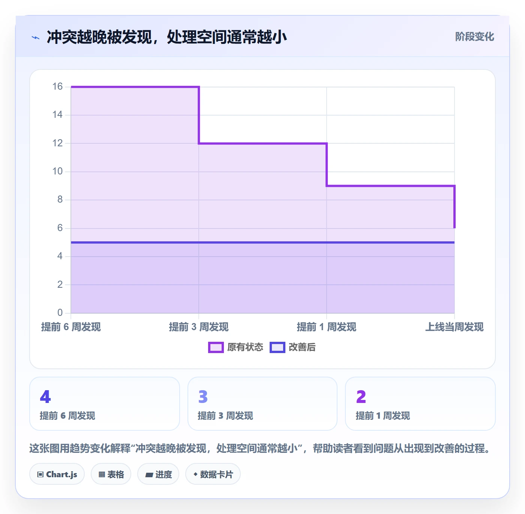The height and width of the screenshot is (514, 525).
Task: Click the lightning bolt icon beside the title
Action: tap(36, 38)
